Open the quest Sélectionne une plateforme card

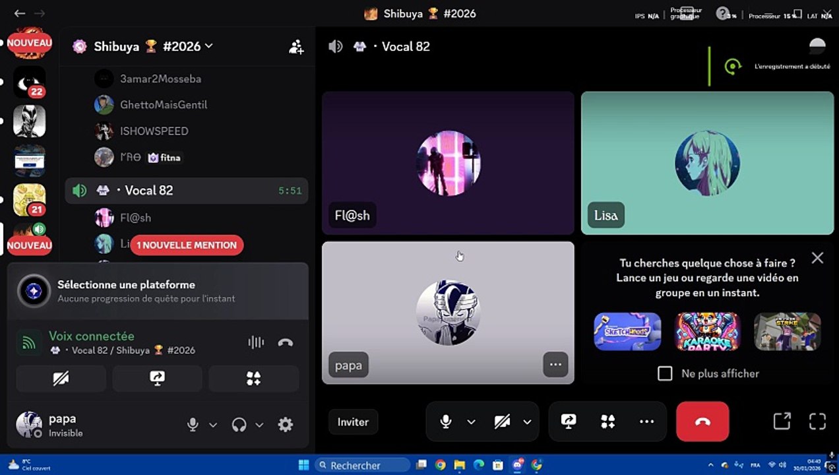(158, 291)
